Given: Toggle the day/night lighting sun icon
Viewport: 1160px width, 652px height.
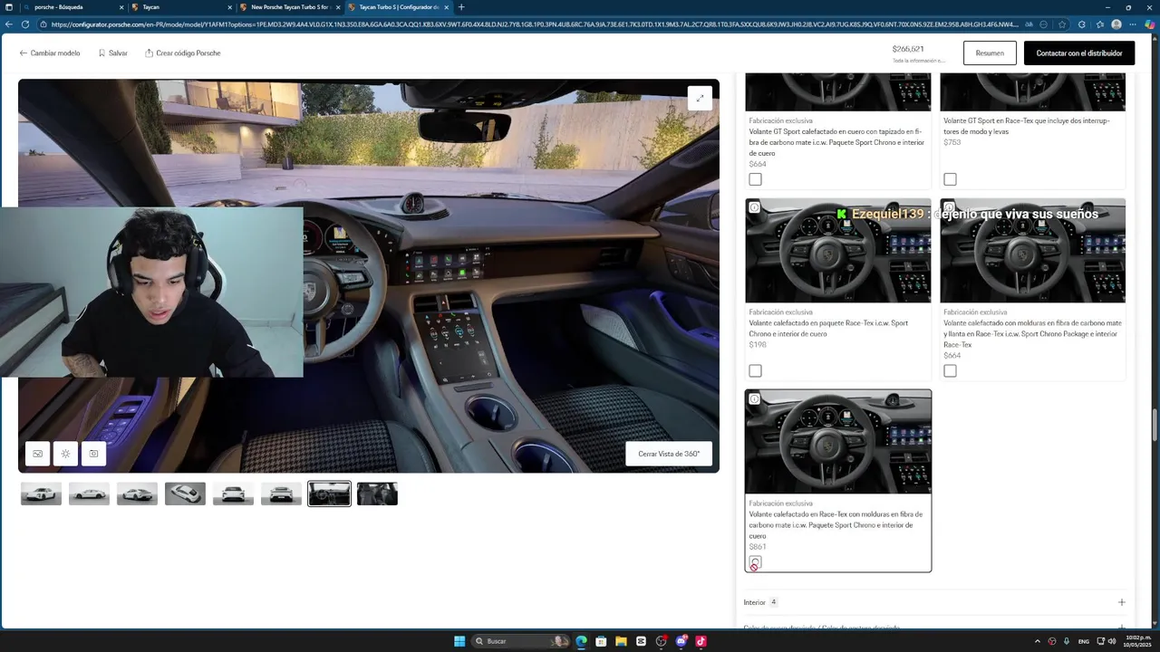Looking at the screenshot, I should pyautogui.click(x=65, y=454).
